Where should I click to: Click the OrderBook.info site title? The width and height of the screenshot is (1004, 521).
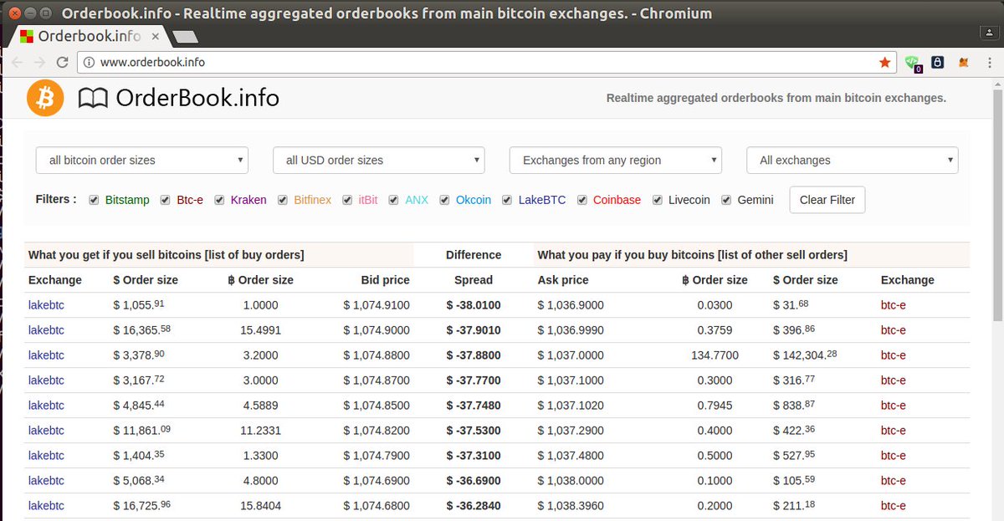(197, 98)
